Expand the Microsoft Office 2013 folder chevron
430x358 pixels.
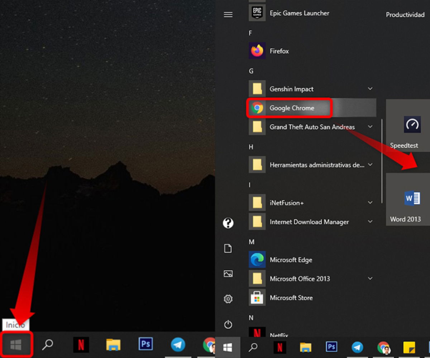point(370,279)
